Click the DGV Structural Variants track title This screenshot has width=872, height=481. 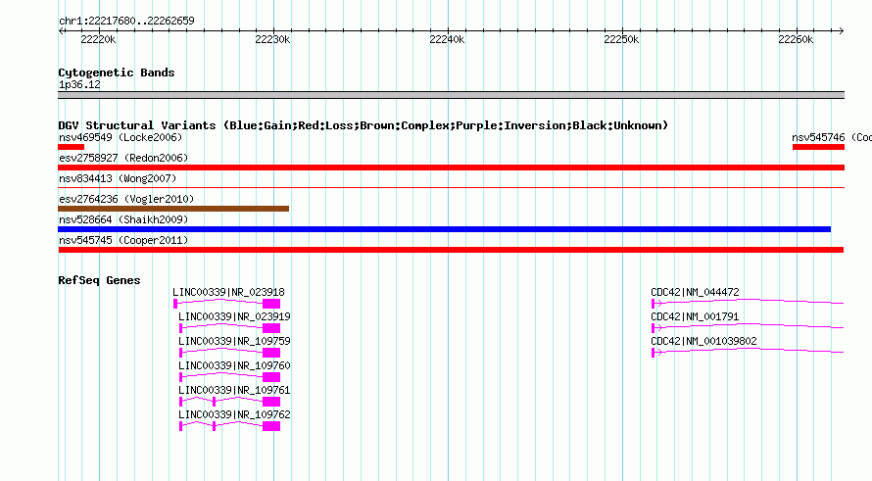(x=363, y=125)
